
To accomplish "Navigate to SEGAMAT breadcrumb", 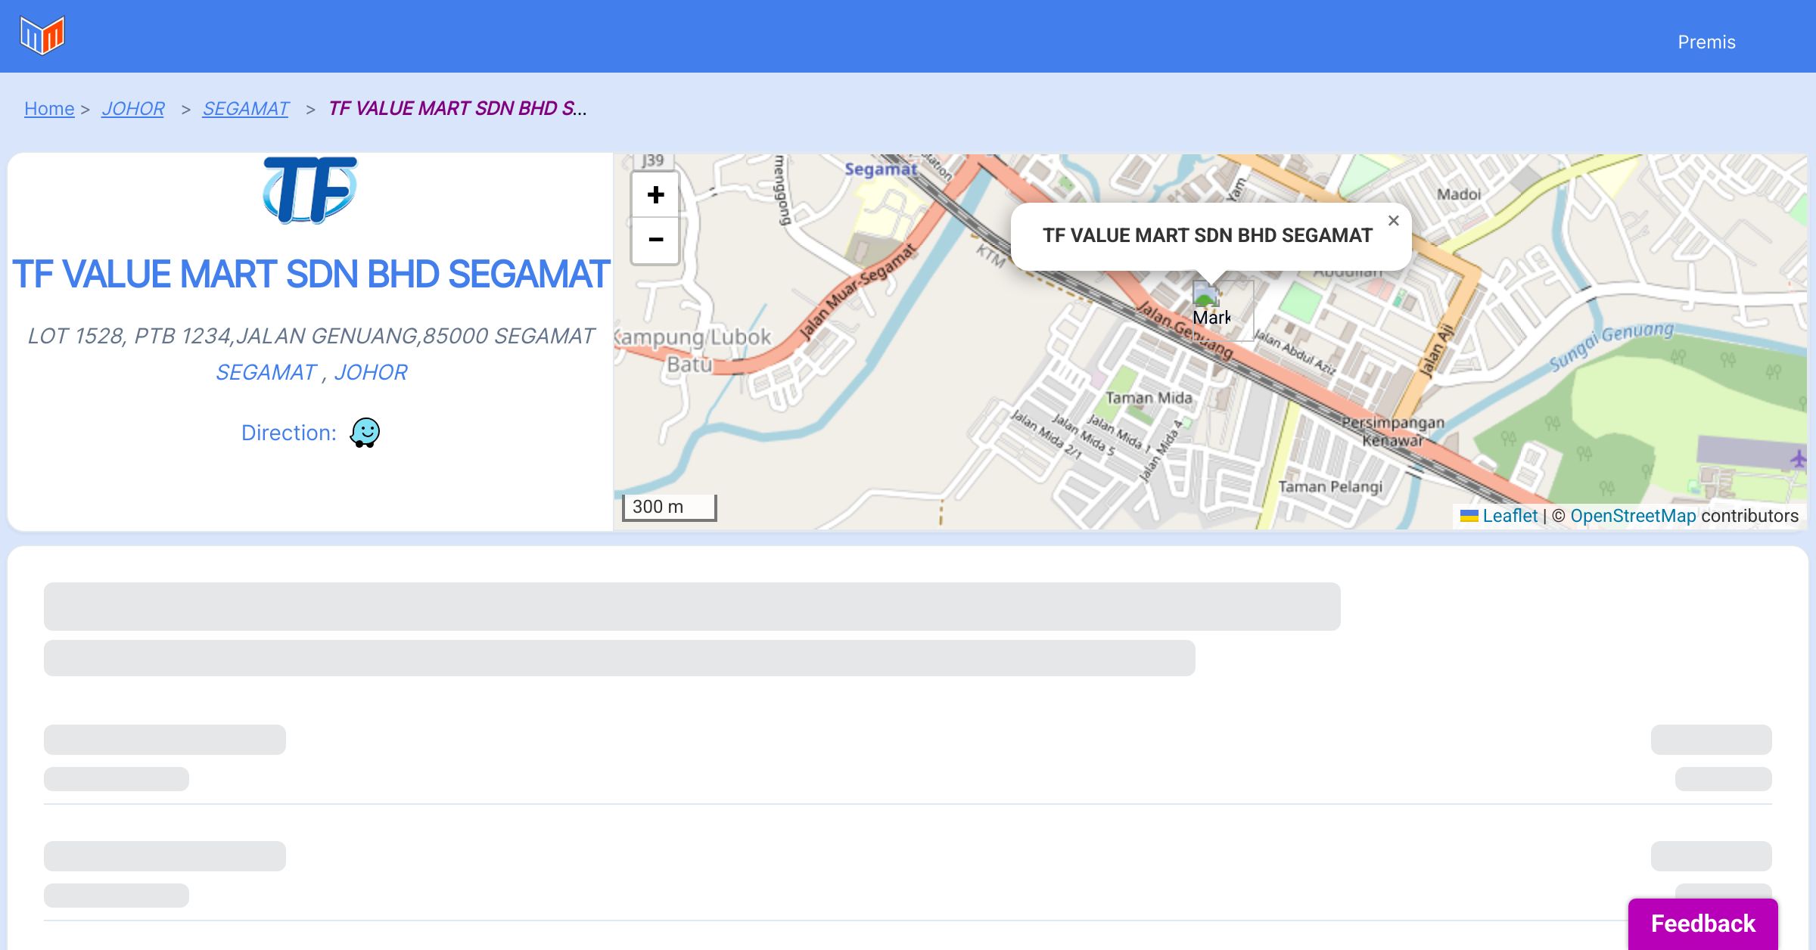I will 245,109.
